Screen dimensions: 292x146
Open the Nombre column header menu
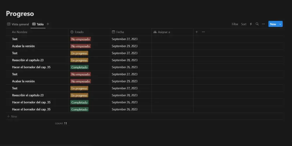click(x=22, y=32)
